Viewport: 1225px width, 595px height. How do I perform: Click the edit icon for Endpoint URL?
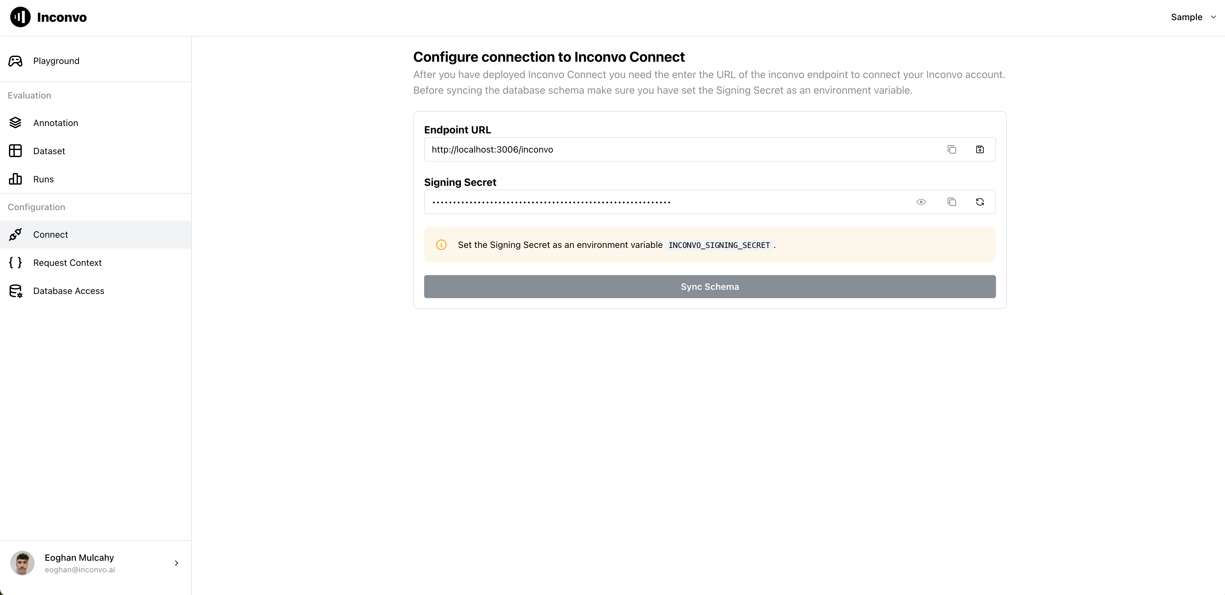[x=980, y=149]
